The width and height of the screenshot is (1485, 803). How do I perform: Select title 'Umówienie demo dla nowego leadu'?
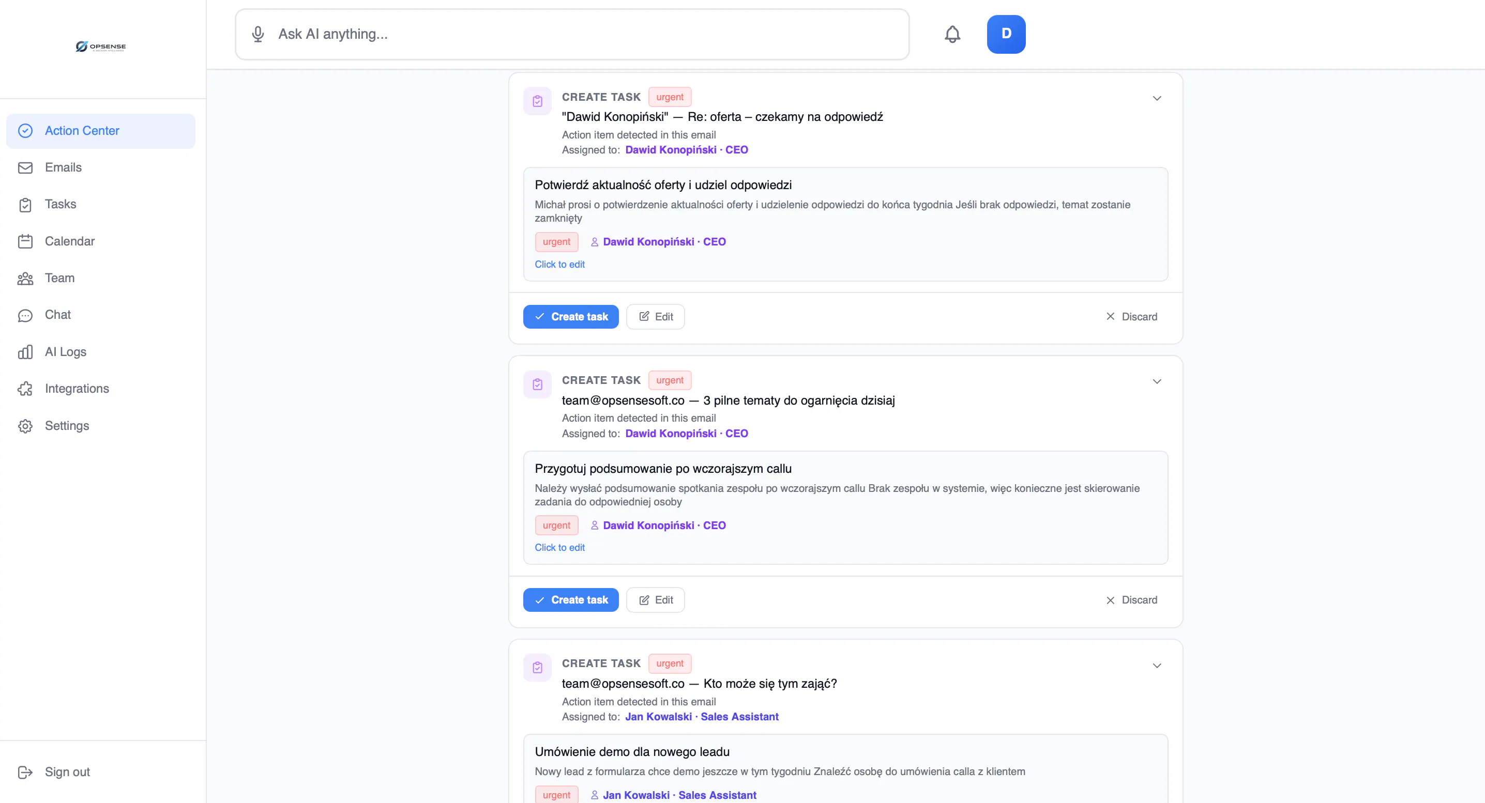pos(632,752)
